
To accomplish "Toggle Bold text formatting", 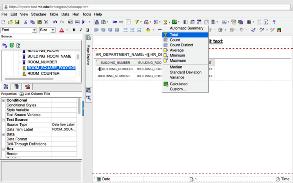I will click(74, 30).
